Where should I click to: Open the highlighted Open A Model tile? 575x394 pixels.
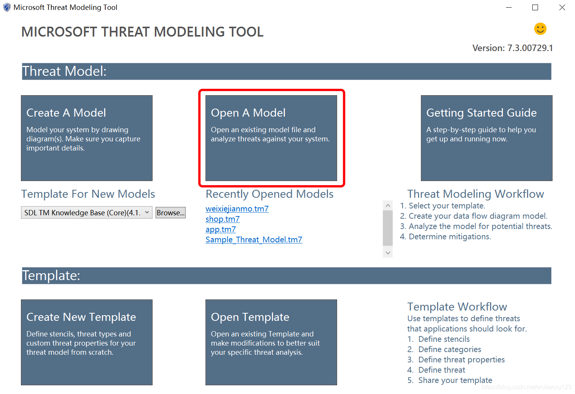271,138
